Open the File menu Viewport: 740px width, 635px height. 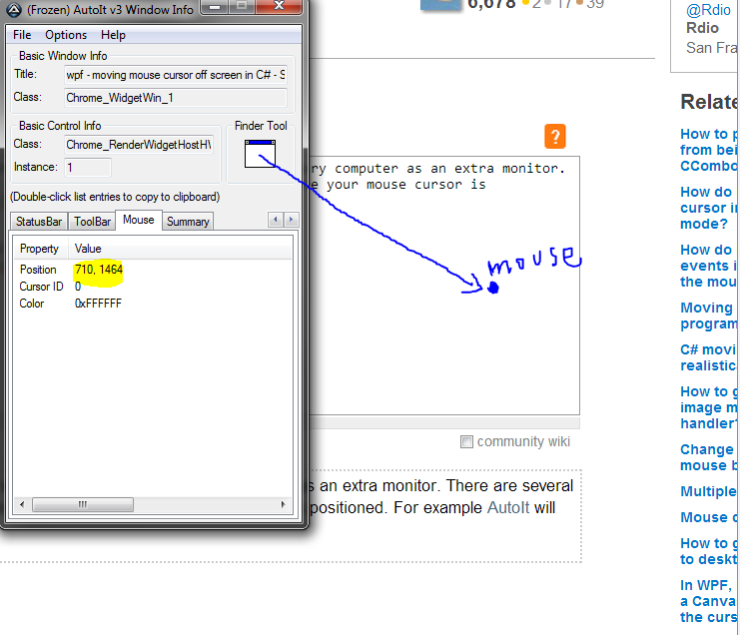pos(22,35)
